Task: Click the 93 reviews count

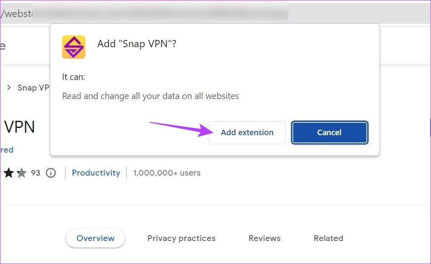Action: [36, 173]
